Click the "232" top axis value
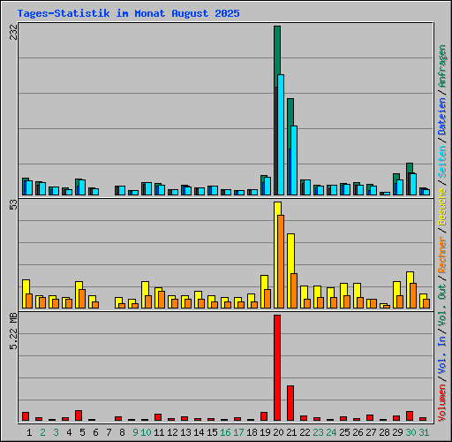452x442 pixels. (x=13, y=32)
